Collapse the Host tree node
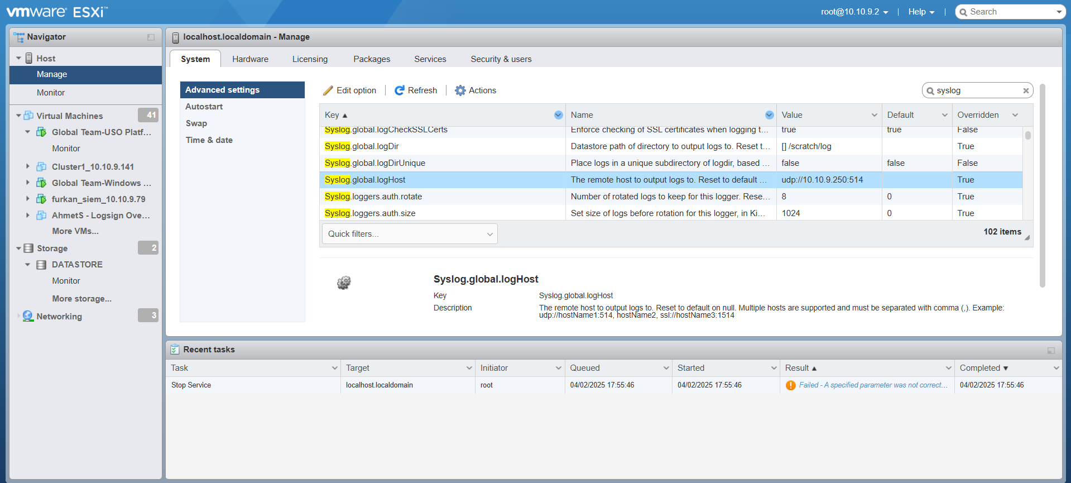Screen dimensions: 1071x483 pyautogui.click(x=18, y=58)
